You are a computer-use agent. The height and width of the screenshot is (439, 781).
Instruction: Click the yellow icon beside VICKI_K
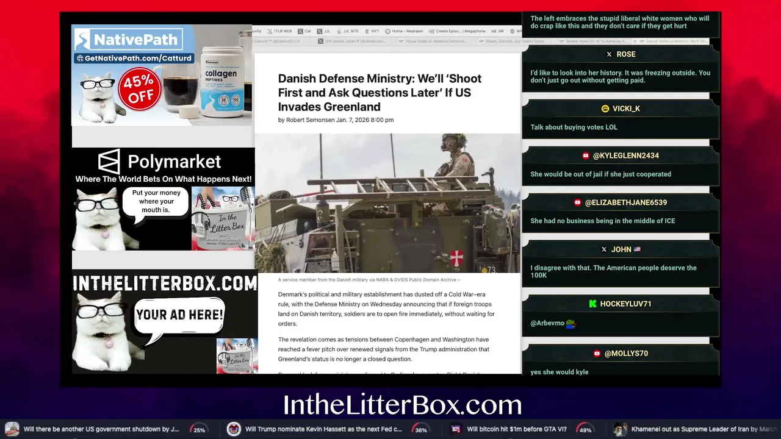(x=605, y=109)
